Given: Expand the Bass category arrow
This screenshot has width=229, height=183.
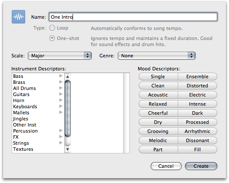Looking at the screenshot, I should 61,76.
